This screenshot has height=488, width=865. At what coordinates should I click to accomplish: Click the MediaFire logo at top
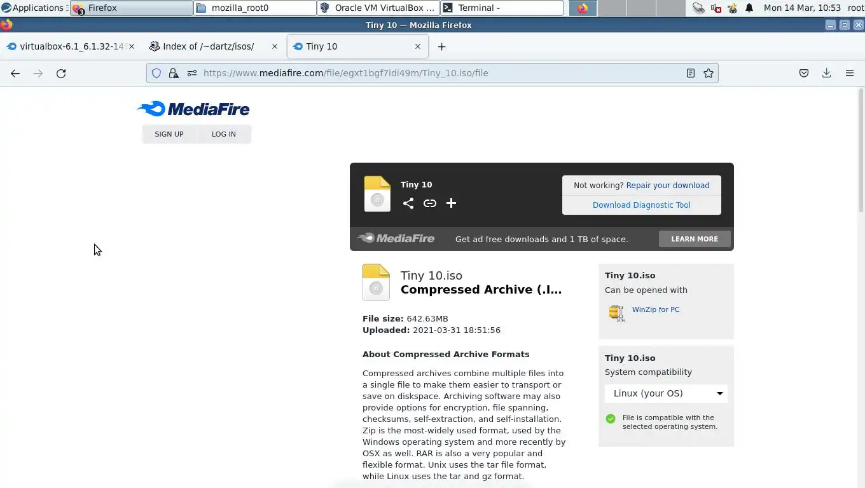tap(193, 109)
